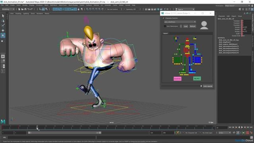Click the Open Scene folder icon
The image size is (254, 143).
click(22, 9)
